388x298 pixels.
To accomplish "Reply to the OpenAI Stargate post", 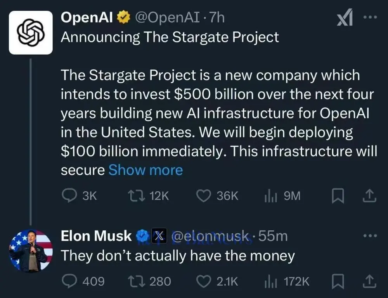I will point(69,196).
